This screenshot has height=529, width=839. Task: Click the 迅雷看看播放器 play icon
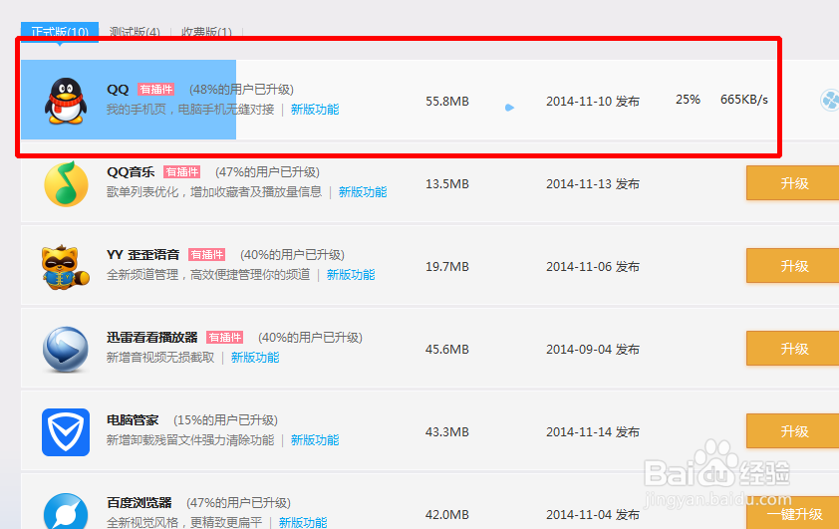pyautogui.click(x=66, y=350)
